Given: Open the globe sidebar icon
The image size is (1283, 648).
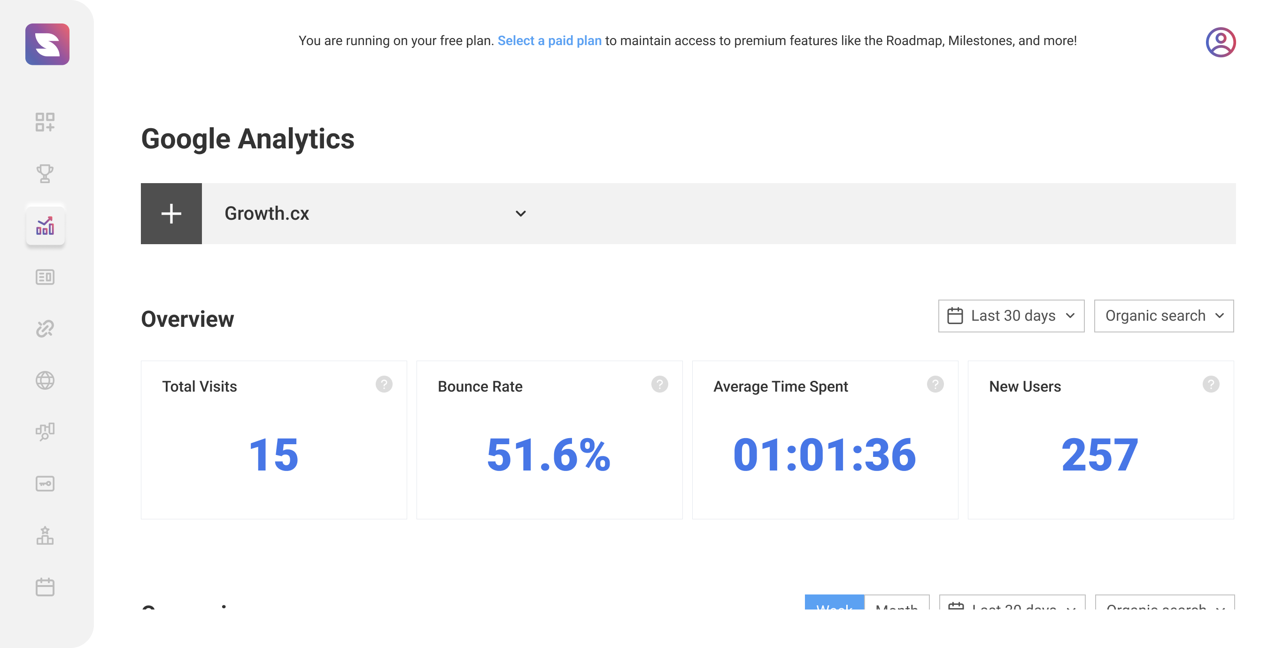Looking at the screenshot, I should [x=45, y=380].
